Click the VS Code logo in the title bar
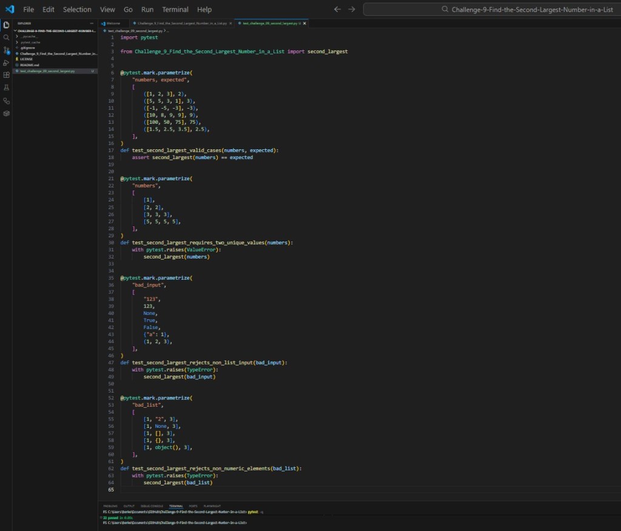Screen dimensions: 621x531 [x=9, y=9]
